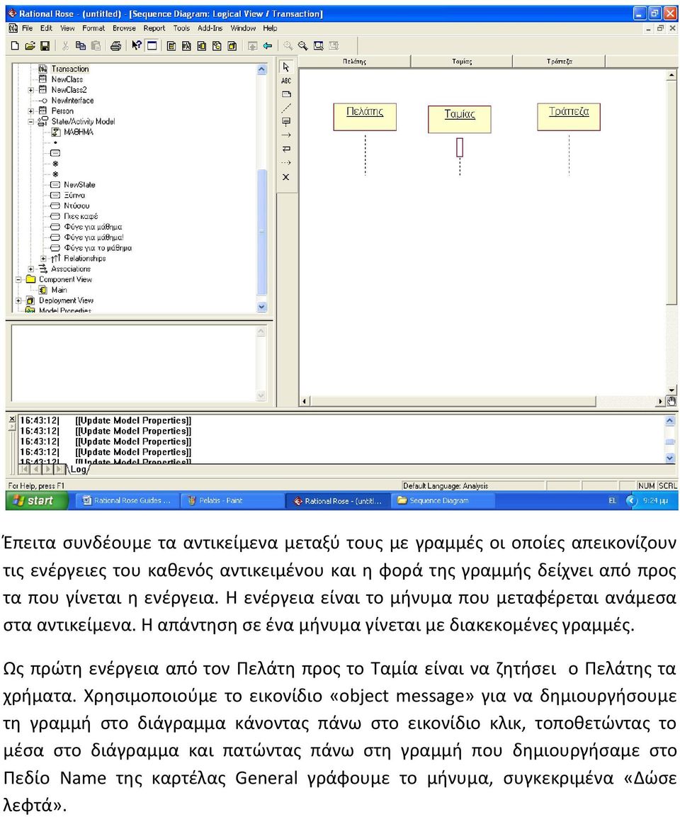Click the Πελάτης object box

coord(365,117)
